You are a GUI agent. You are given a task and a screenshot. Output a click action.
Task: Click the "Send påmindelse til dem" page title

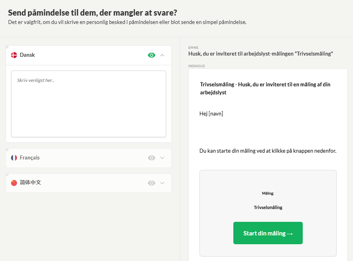coord(93,12)
